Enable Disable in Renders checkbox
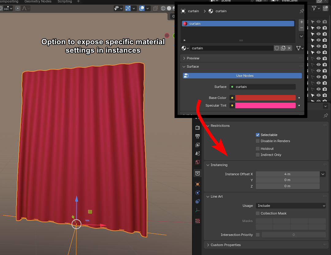This screenshot has width=331, height=255. 258,141
